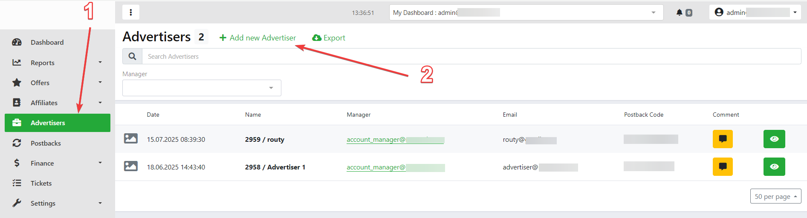Click the search magnifier icon

tap(132, 56)
